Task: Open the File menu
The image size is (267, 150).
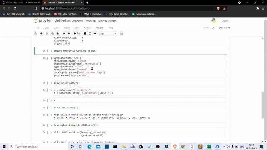Action: pyautogui.click(x=38, y=28)
